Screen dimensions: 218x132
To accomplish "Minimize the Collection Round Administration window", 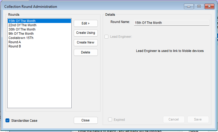I will [189, 6].
